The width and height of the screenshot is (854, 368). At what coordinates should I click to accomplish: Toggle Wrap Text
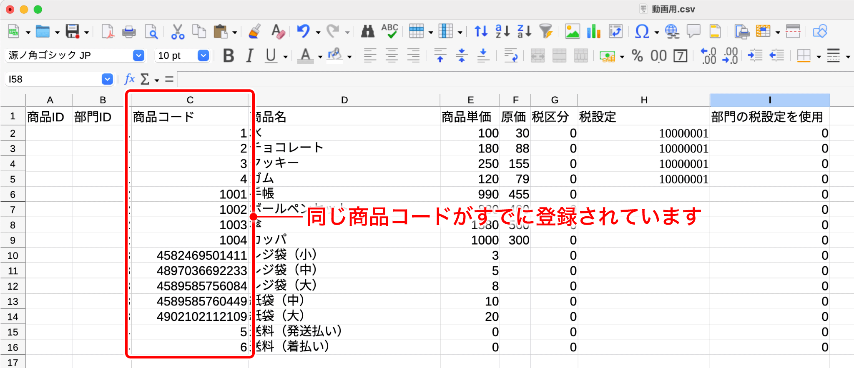pyautogui.click(x=511, y=55)
